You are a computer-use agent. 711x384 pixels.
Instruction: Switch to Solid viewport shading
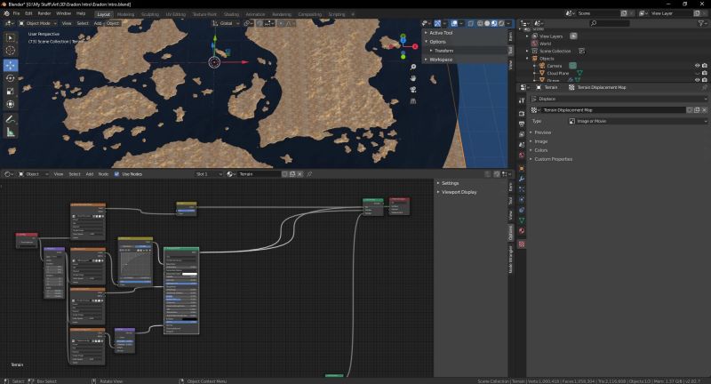(487, 23)
